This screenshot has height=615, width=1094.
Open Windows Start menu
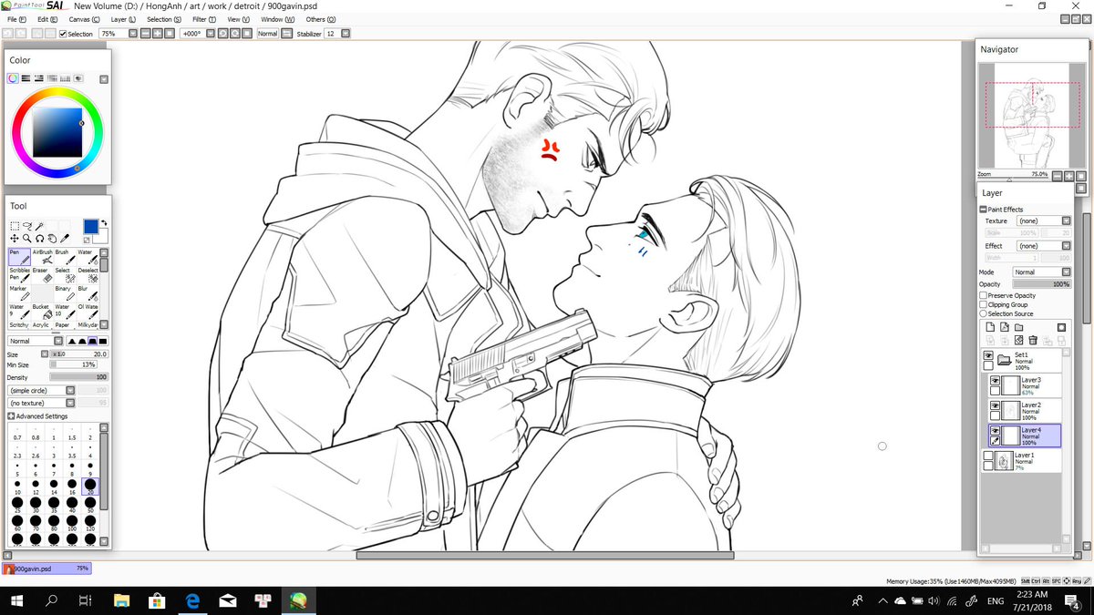click(17, 600)
